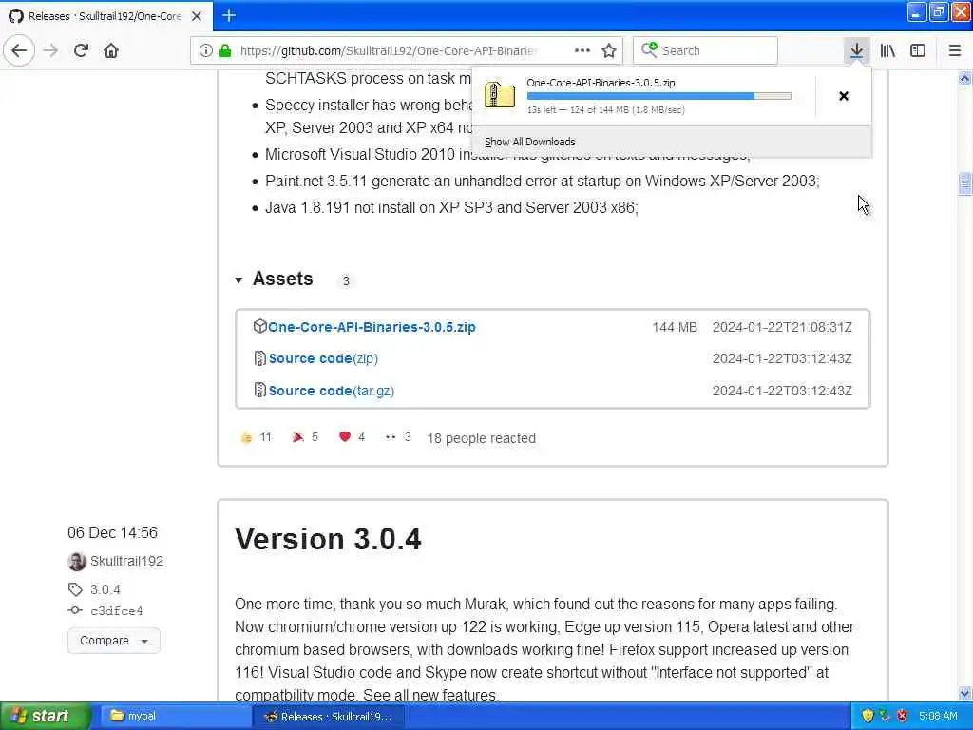Open a new tab with plus button

(x=229, y=15)
